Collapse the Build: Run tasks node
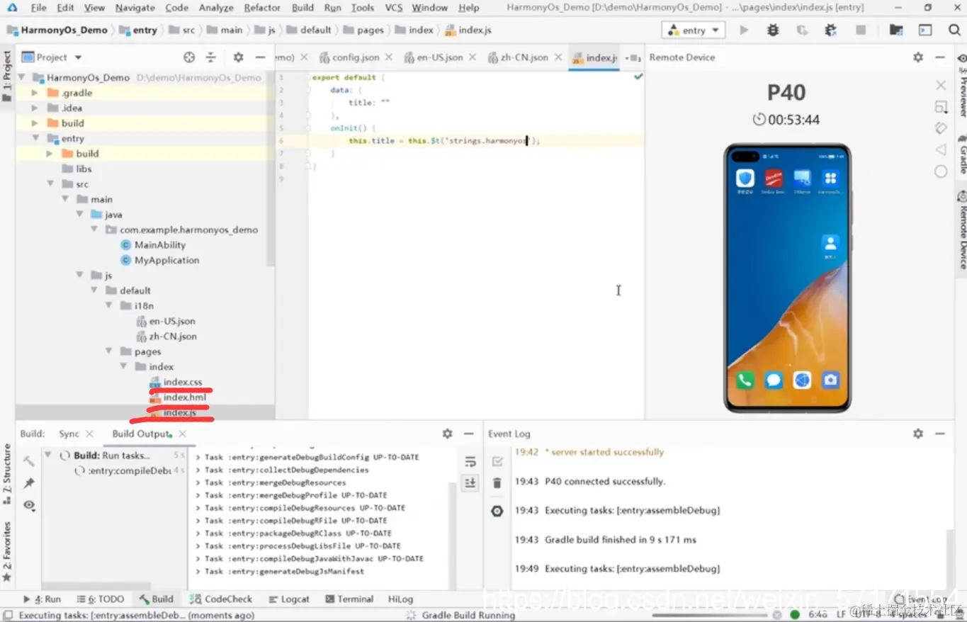 click(48, 456)
